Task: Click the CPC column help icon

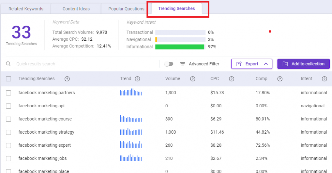Action: pyautogui.click(x=232, y=79)
